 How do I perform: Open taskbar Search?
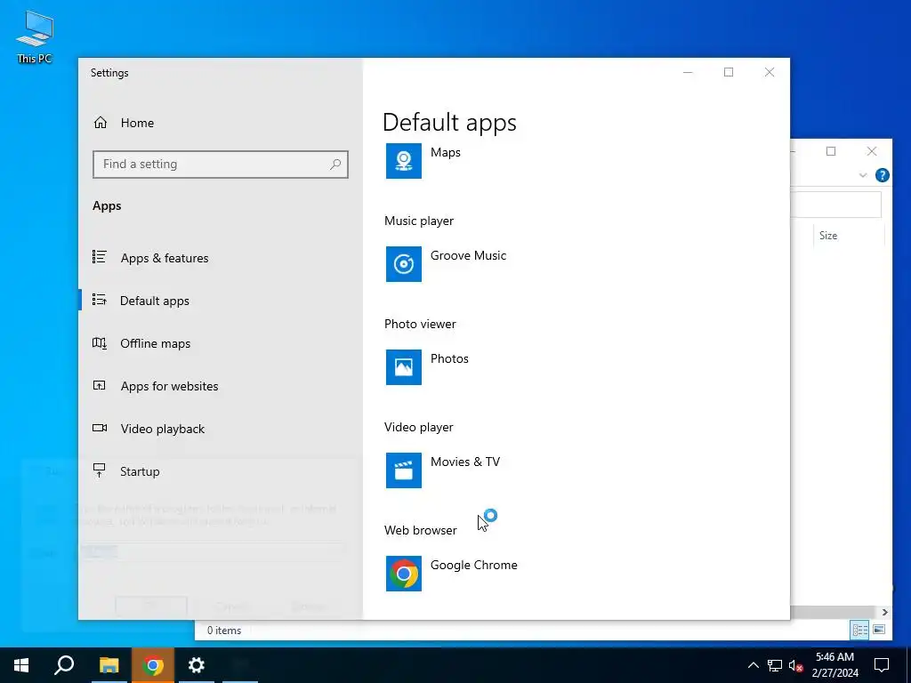pos(64,665)
